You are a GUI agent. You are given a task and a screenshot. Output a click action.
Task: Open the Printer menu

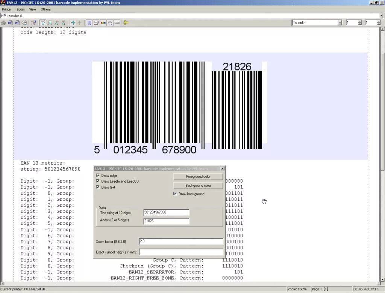[x=7, y=9]
